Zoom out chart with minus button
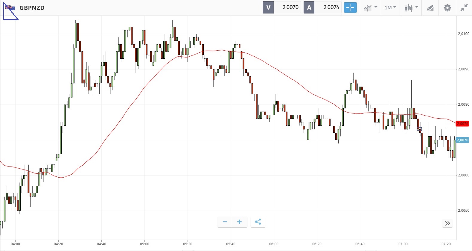Viewport: 472px width, 251px height. [225, 222]
